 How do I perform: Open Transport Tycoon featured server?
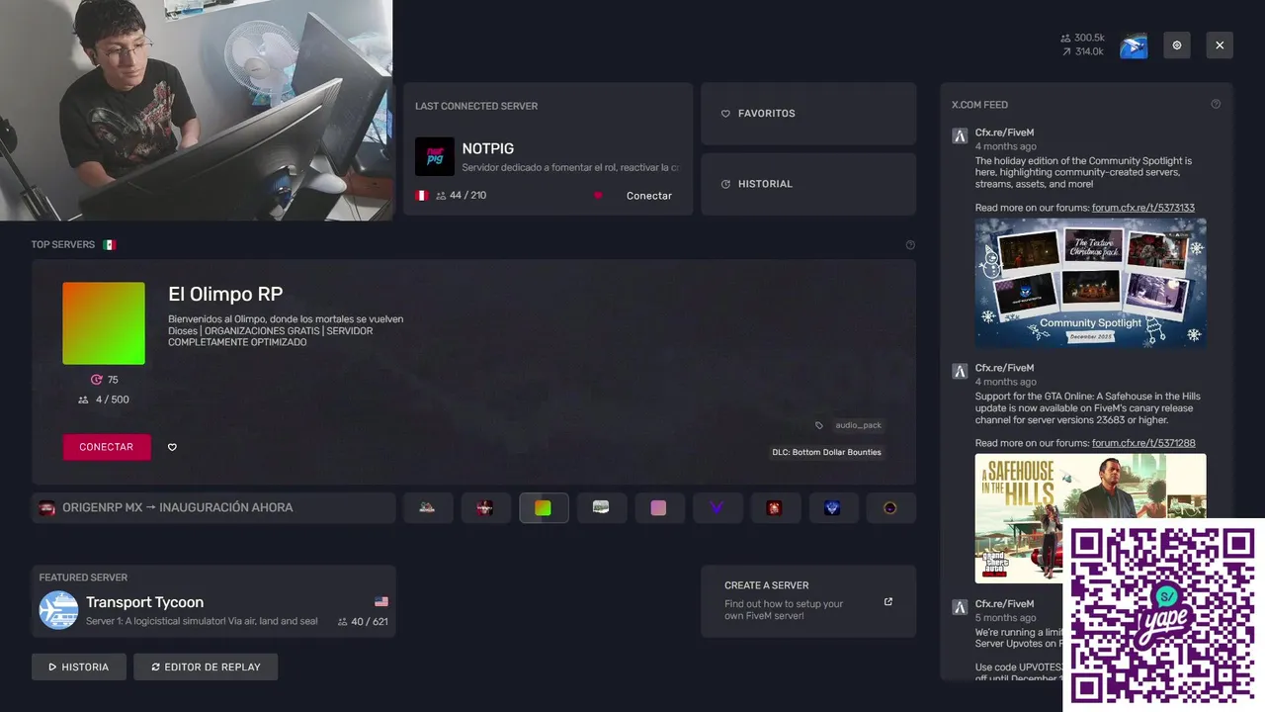[213, 601]
